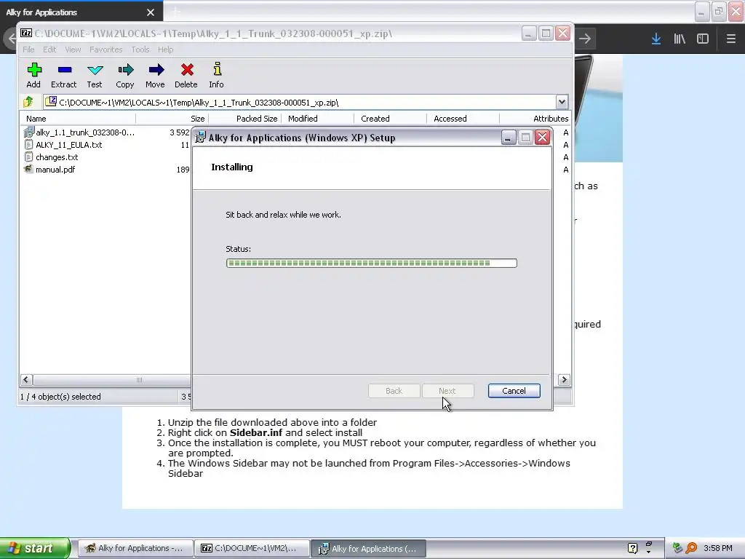Open the browser downloads arrow icon
This screenshot has width=745, height=559.
[656, 39]
